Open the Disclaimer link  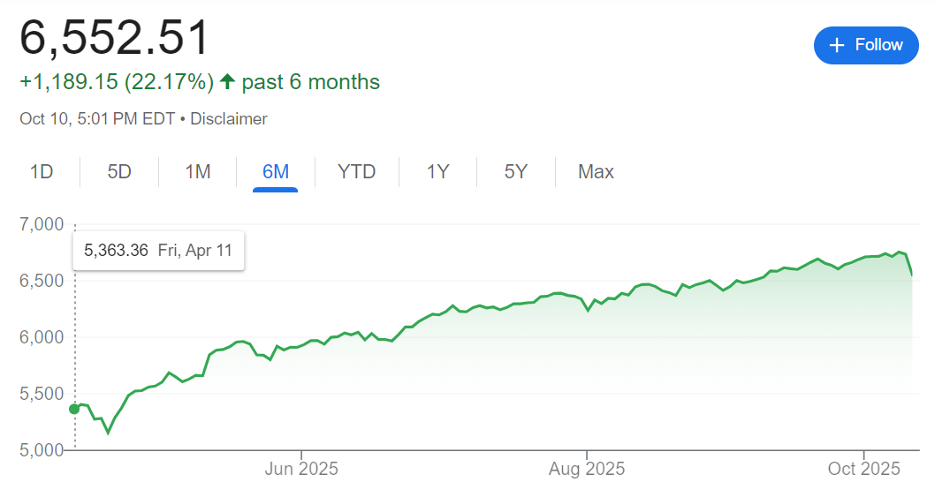coord(228,118)
